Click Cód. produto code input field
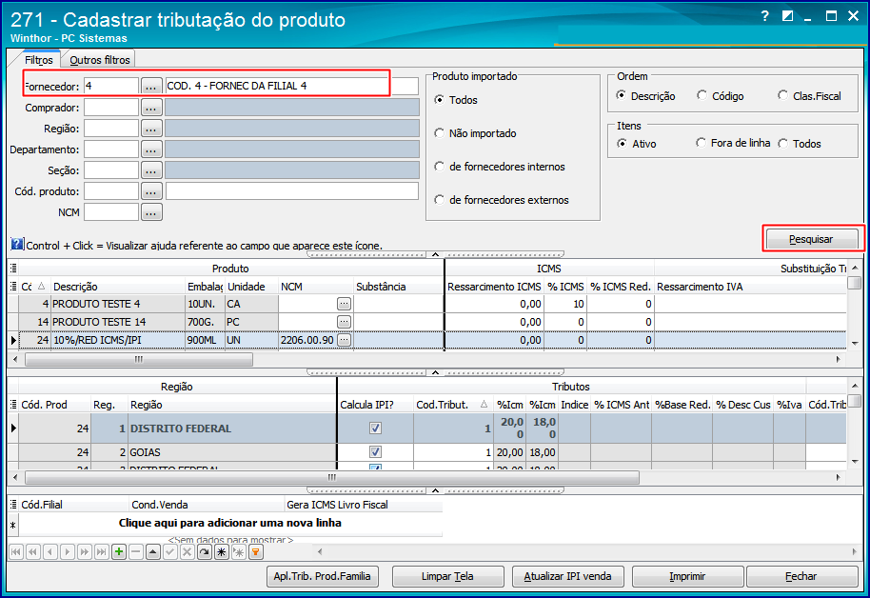Image resolution: width=870 pixels, height=598 pixels. coord(111,191)
